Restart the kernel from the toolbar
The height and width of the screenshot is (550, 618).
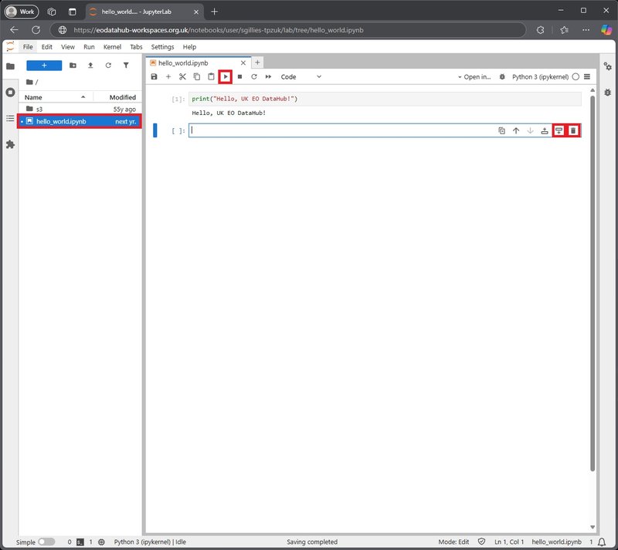[254, 77]
